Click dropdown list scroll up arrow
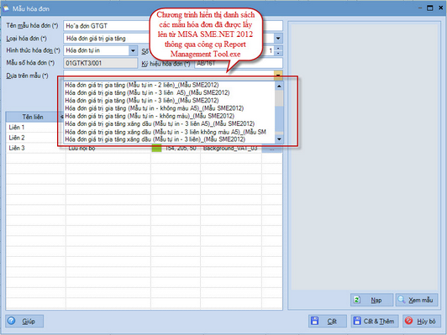 (279, 86)
